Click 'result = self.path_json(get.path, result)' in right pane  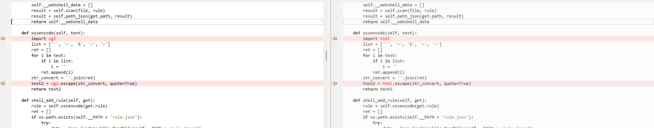tap(413, 16)
